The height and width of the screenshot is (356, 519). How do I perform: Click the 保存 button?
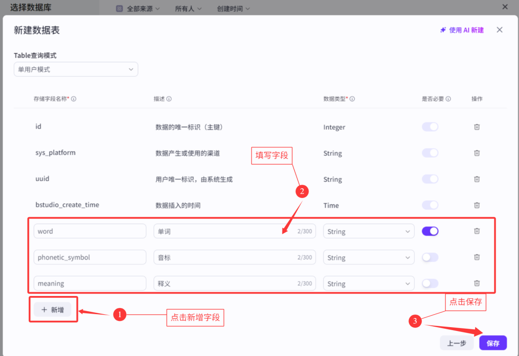(493, 343)
